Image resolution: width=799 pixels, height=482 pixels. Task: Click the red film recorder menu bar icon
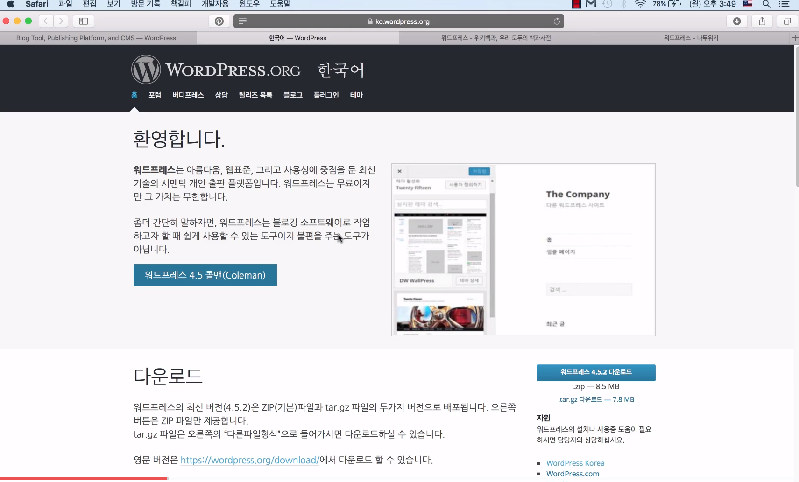click(577, 4)
